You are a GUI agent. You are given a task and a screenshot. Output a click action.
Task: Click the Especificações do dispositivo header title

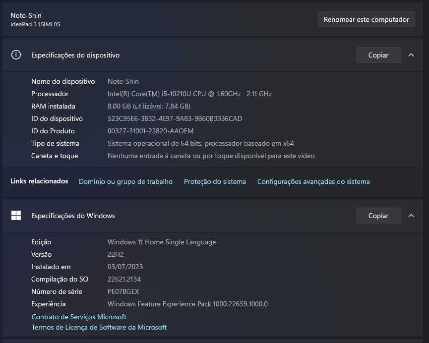tap(75, 55)
